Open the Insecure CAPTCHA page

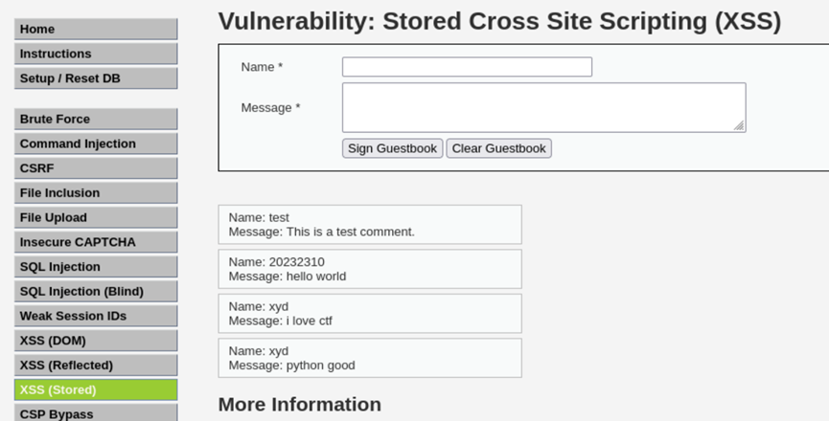click(x=96, y=242)
